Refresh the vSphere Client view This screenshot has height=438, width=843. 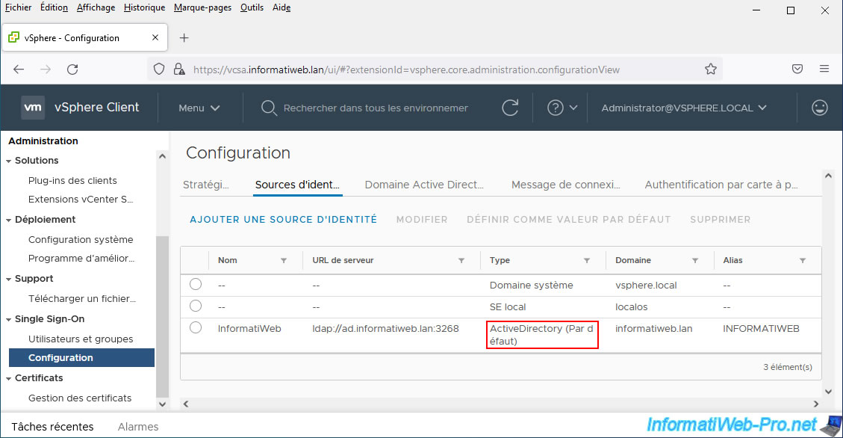pyautogui.click(x=510, y=108)
